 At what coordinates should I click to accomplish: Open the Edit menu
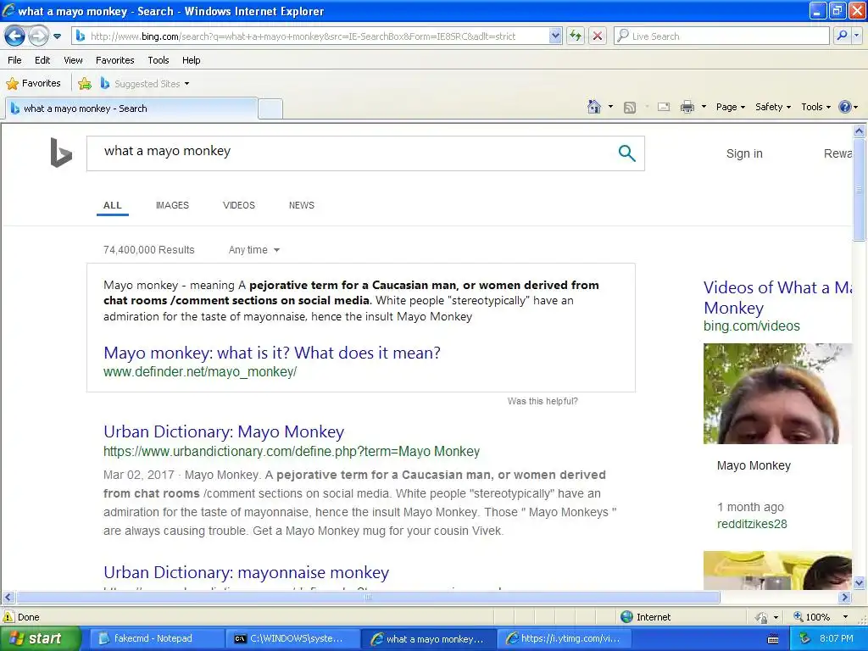(x=42, y=60)
